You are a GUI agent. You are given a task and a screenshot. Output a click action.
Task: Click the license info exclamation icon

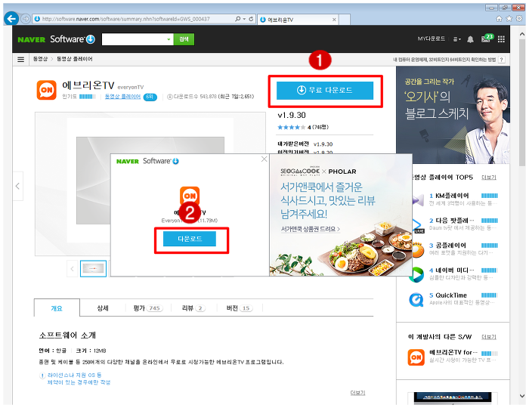tap(42, 376)
